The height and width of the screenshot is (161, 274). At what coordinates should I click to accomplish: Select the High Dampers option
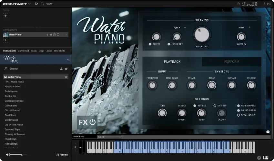238,106
